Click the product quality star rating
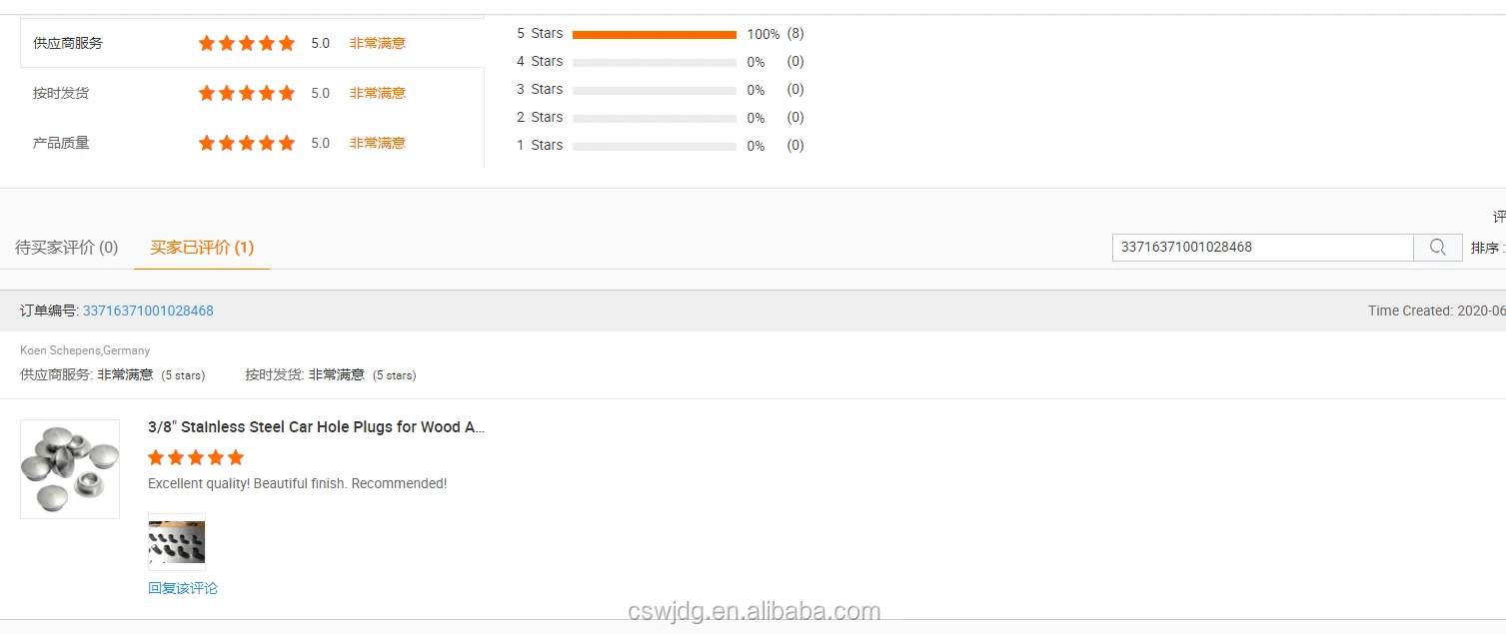 point(246,143)
